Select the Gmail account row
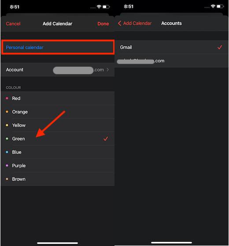229x246 pixels. pyautogui.click(x=172, y=47)
